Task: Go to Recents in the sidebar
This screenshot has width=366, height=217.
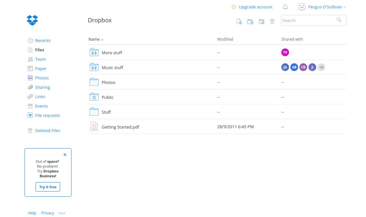Action: pyautogui.click(x=43, y=40)
